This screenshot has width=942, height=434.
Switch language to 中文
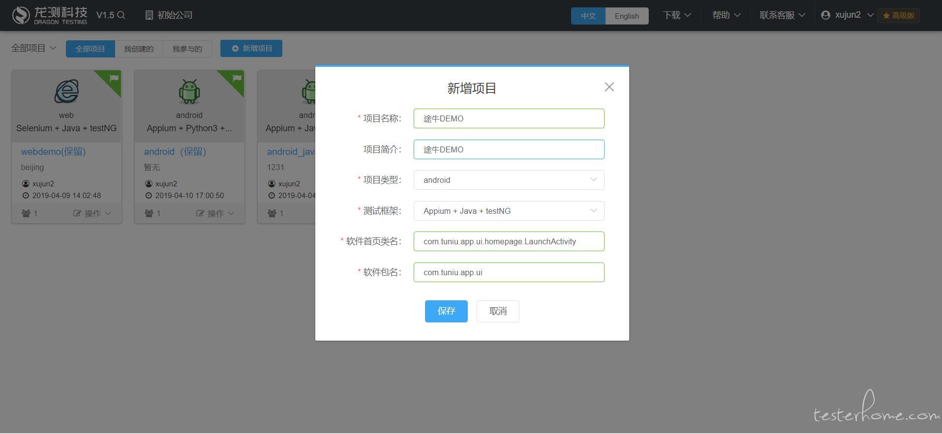click(x=588, y=16)
